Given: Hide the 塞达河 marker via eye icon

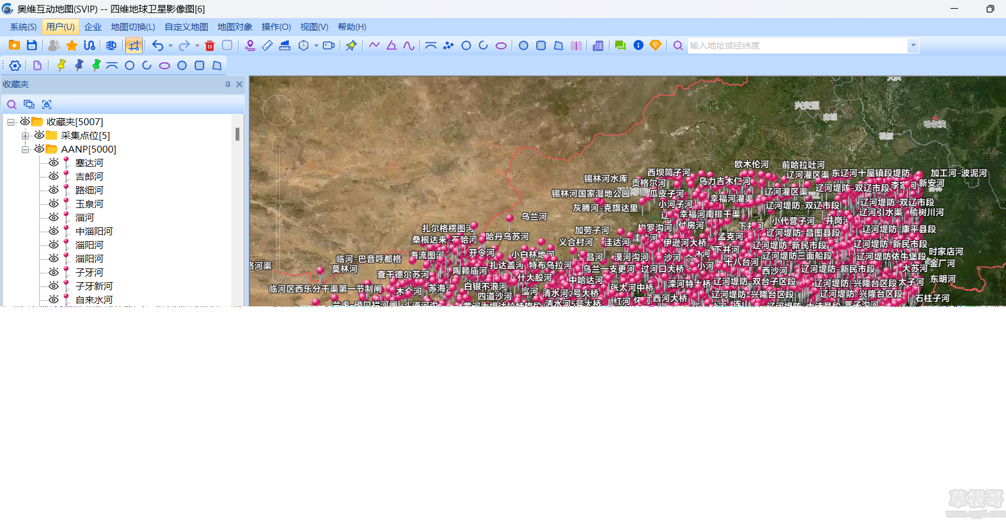Looking at the screenshot, I should point(54,163).
